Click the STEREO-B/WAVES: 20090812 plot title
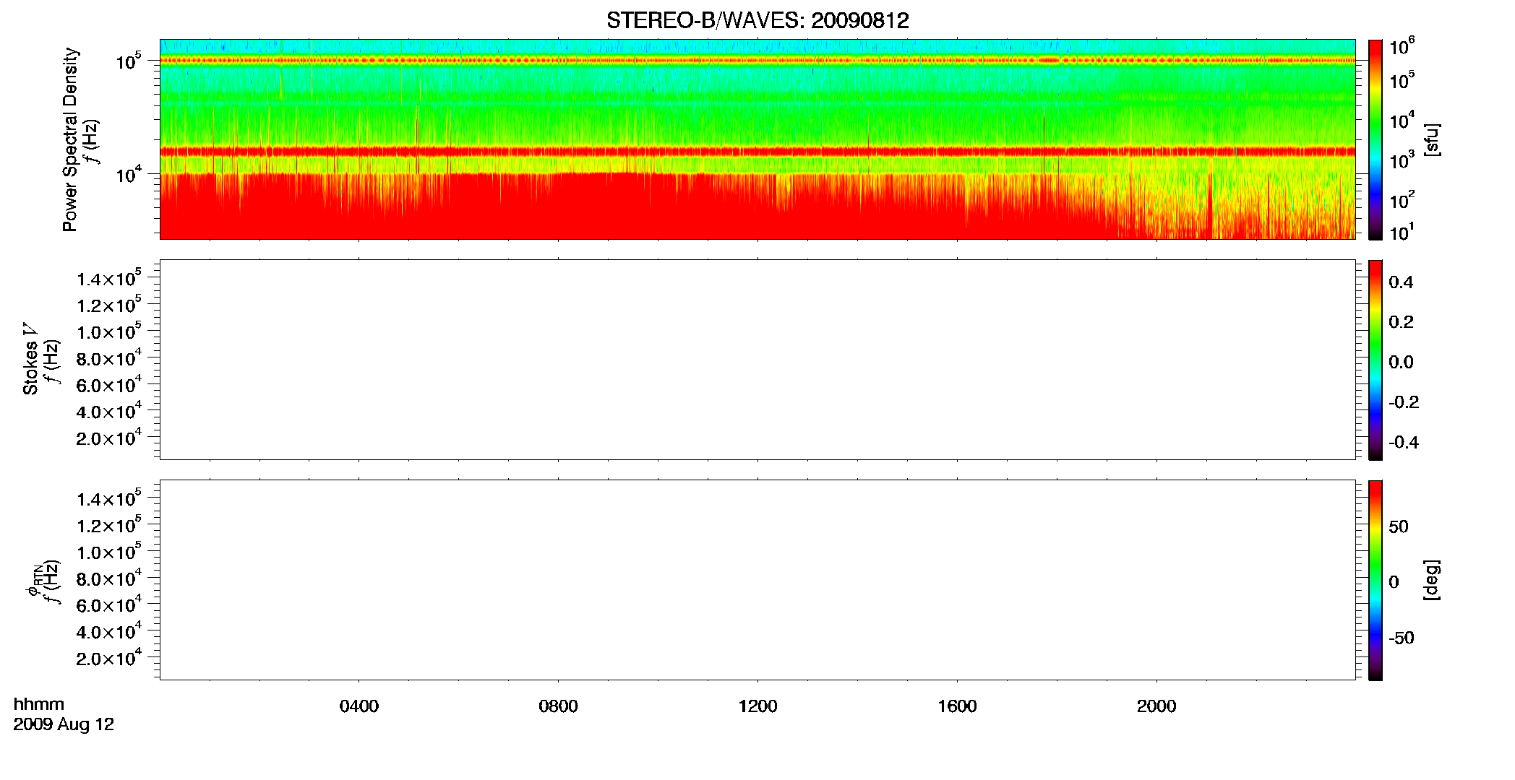The width and height of the screenshot is (1515, 780). click(757, 21)
